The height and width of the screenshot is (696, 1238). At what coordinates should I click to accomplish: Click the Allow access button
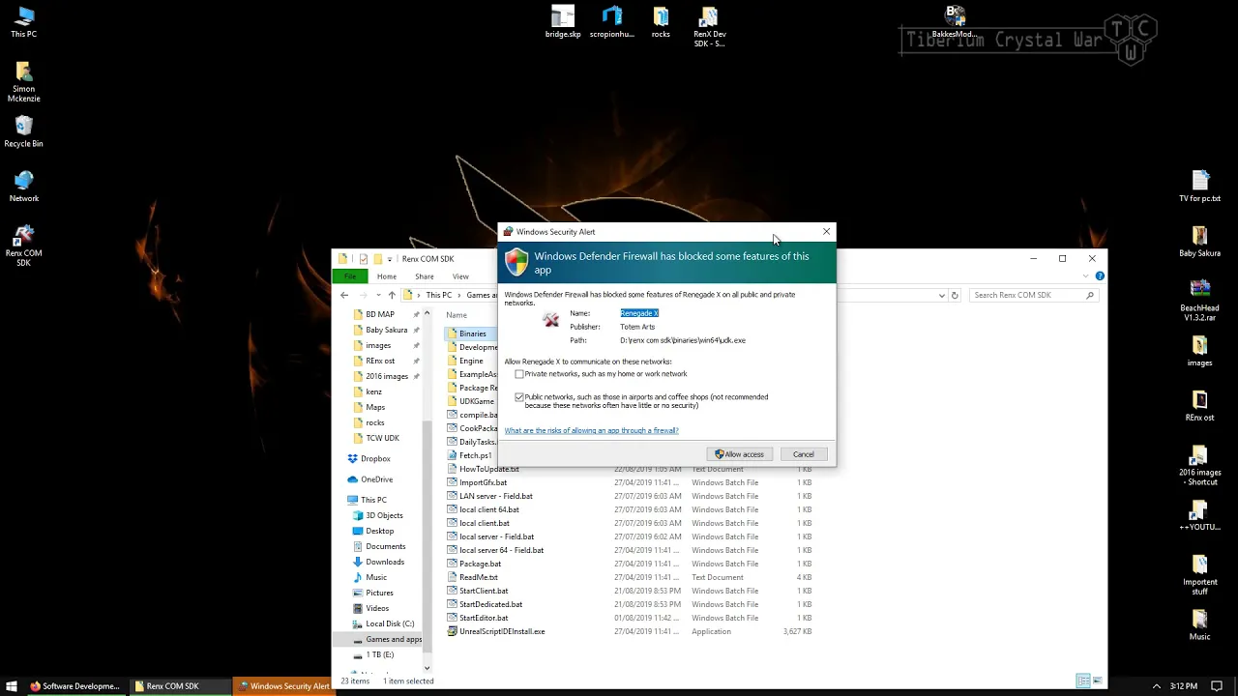pyautogui.click(x=740, y=454)
